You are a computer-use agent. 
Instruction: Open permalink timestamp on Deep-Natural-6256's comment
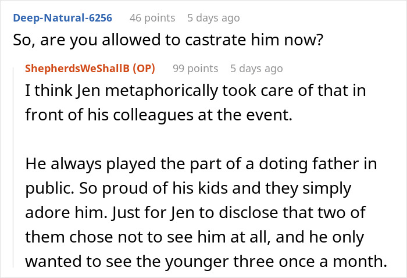213,18
